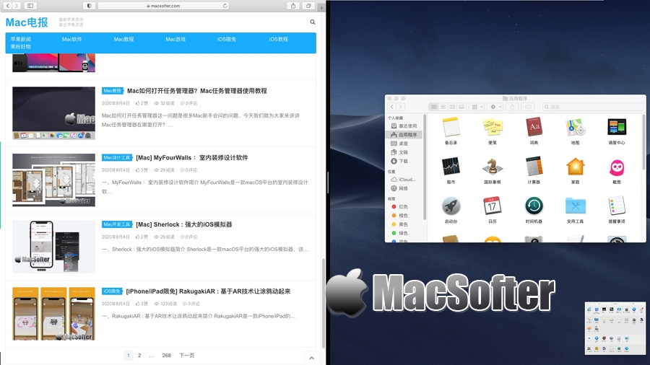Open the 苹果新闻 navigation tab
This screenshot has width=650, height=365.
(21, 40)
